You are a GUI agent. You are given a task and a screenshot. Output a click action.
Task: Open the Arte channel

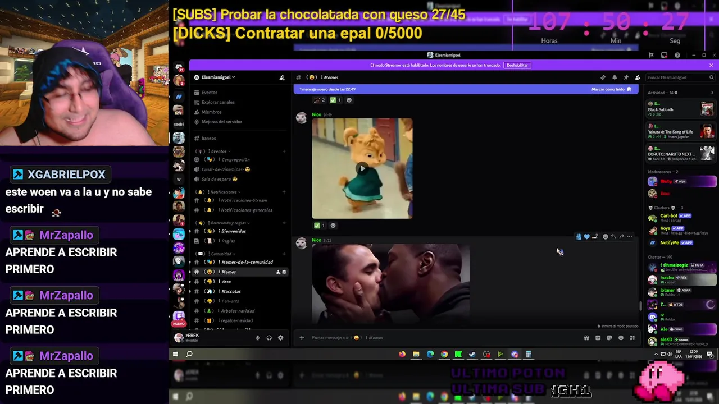(225, 282)
